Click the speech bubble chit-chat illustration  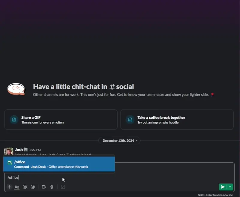16,89
